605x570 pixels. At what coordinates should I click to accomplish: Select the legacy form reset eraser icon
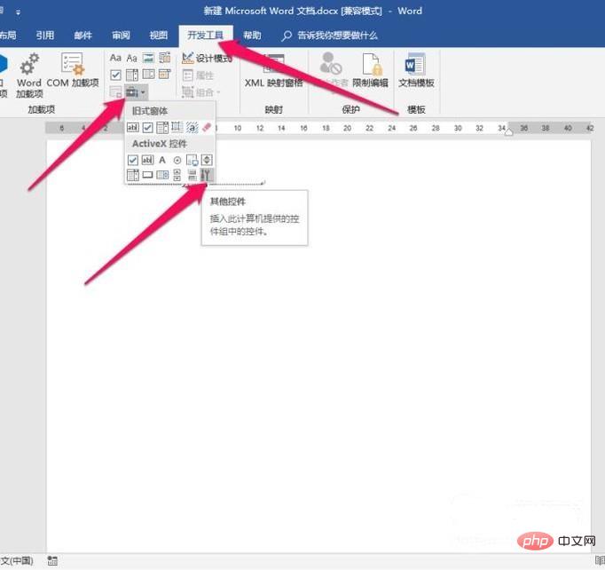pyautogui.click(x=207, y=127)
